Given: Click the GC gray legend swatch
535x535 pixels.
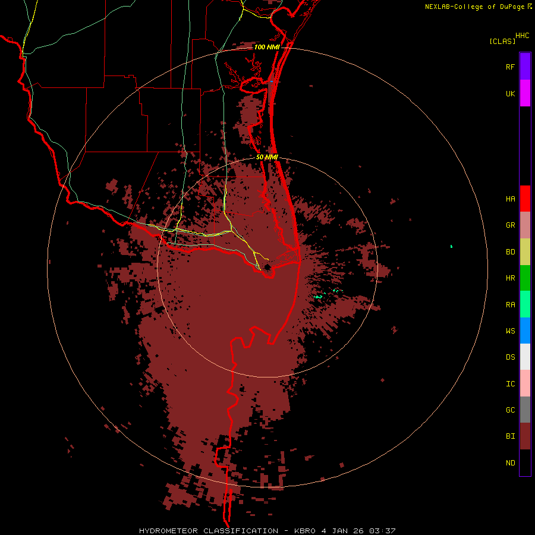Looking at the screenshot, I should tap(525, 410).
